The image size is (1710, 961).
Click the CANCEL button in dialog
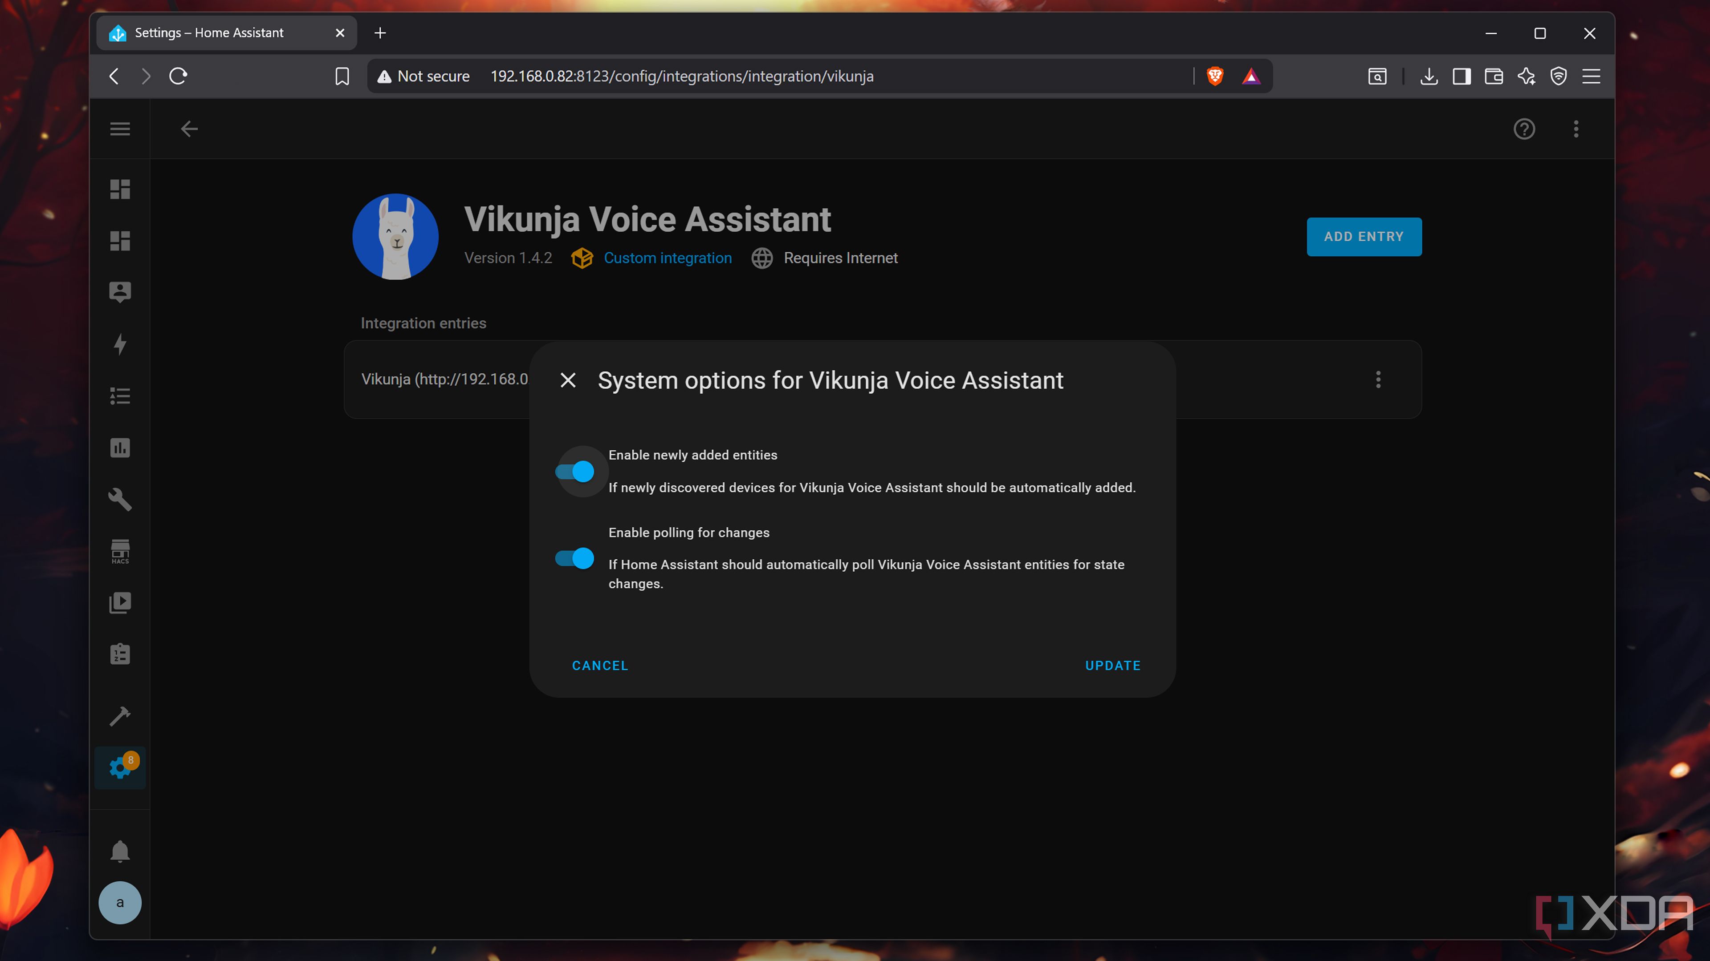point(600,665)
